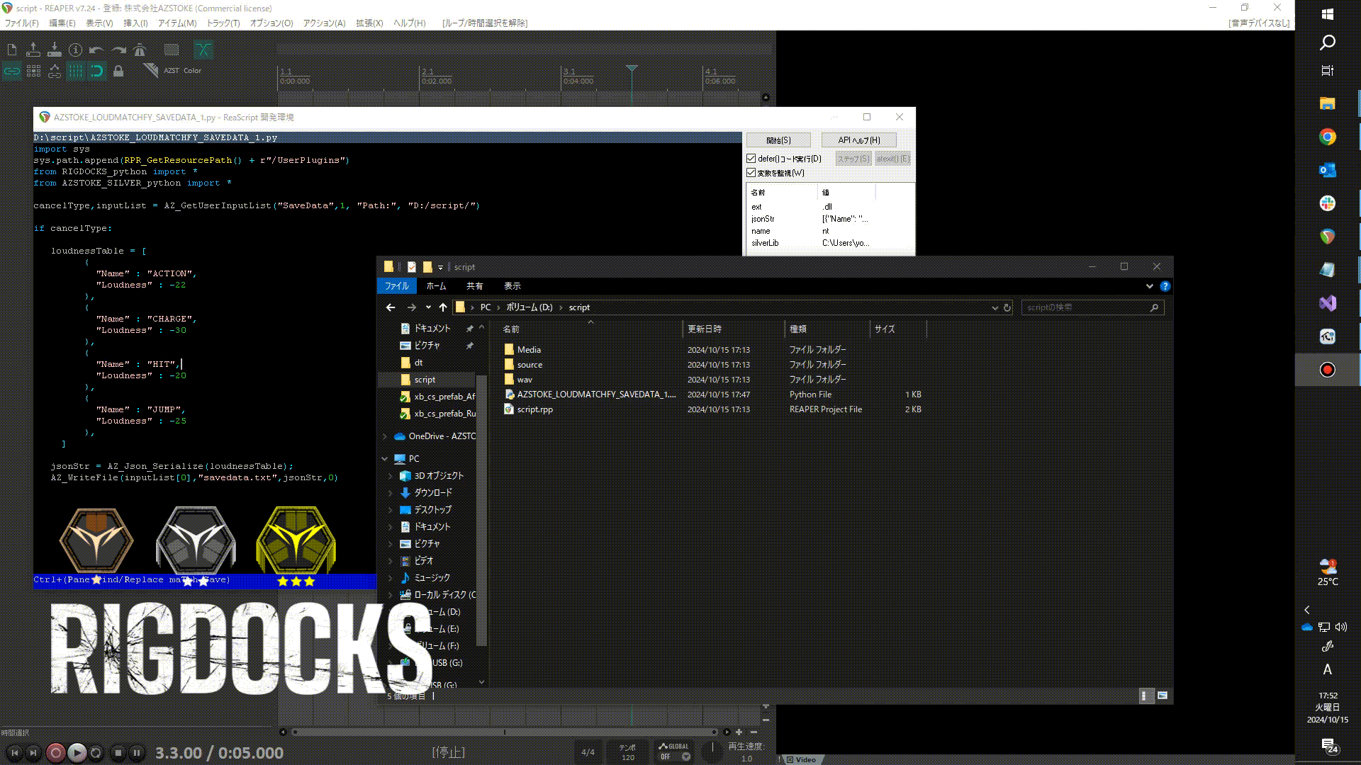Image resolution: width=1361 pixels, height=765 pixels.
Task: Toggle the metronome icon
Action: click(140, 50)
